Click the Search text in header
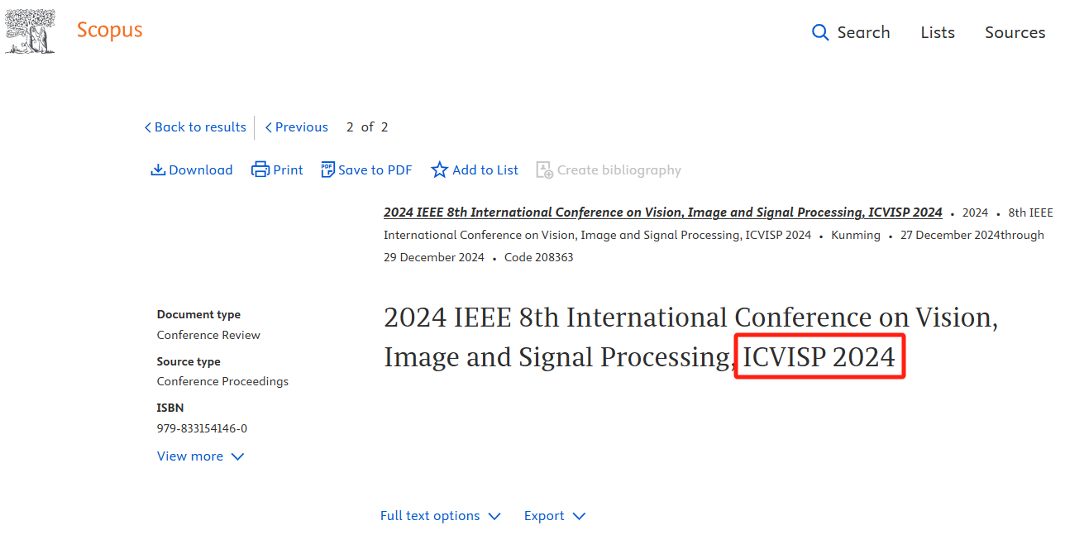 (x=863, y=32)
